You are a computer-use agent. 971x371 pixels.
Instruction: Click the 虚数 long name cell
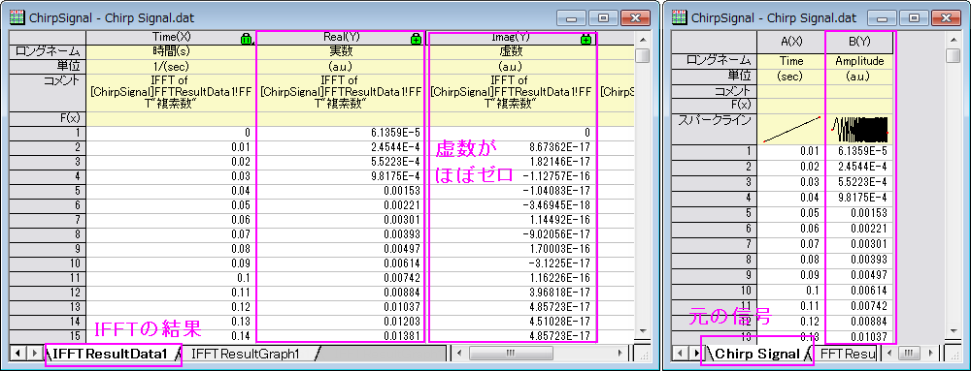[x=510, y=52]
